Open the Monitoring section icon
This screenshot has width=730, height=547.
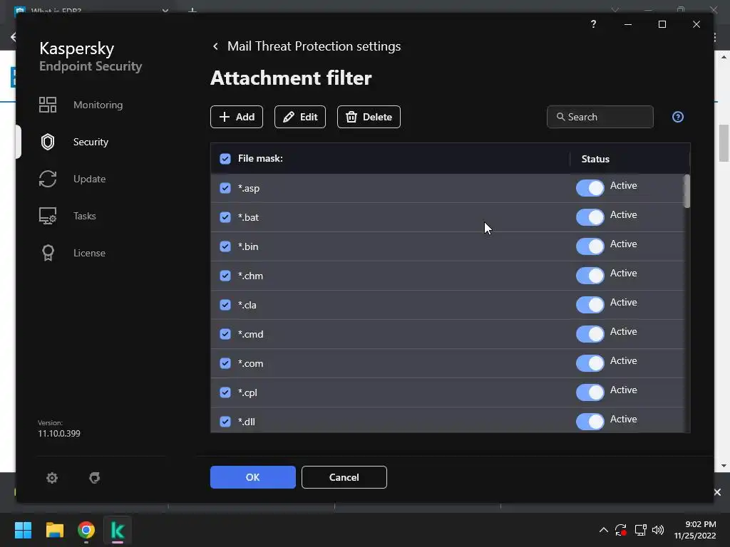tap(48, 105)
